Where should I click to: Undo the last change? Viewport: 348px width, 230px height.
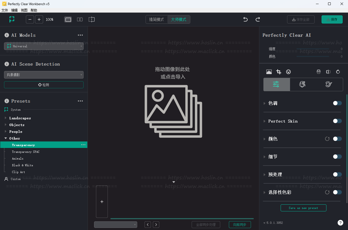(x=245, y=19)
